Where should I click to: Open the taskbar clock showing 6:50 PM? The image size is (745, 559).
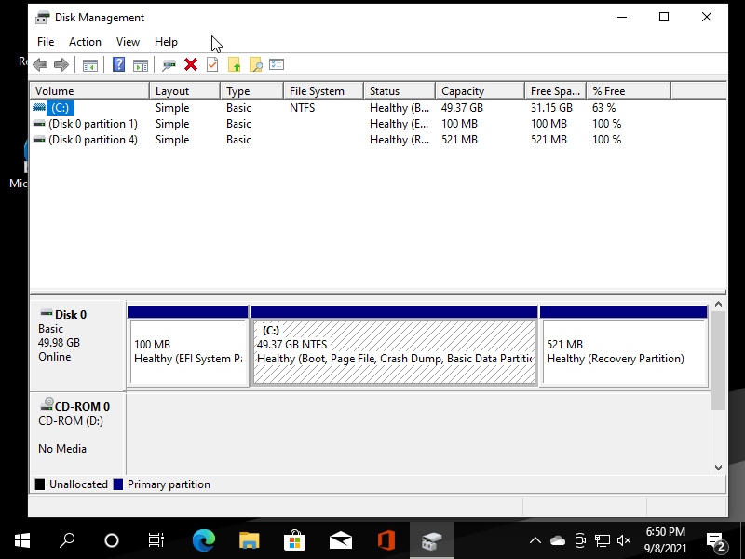tap(665, 540)
